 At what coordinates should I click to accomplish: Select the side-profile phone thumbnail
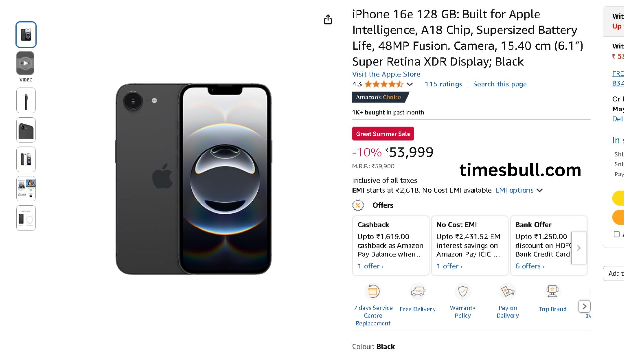[26, 101]
